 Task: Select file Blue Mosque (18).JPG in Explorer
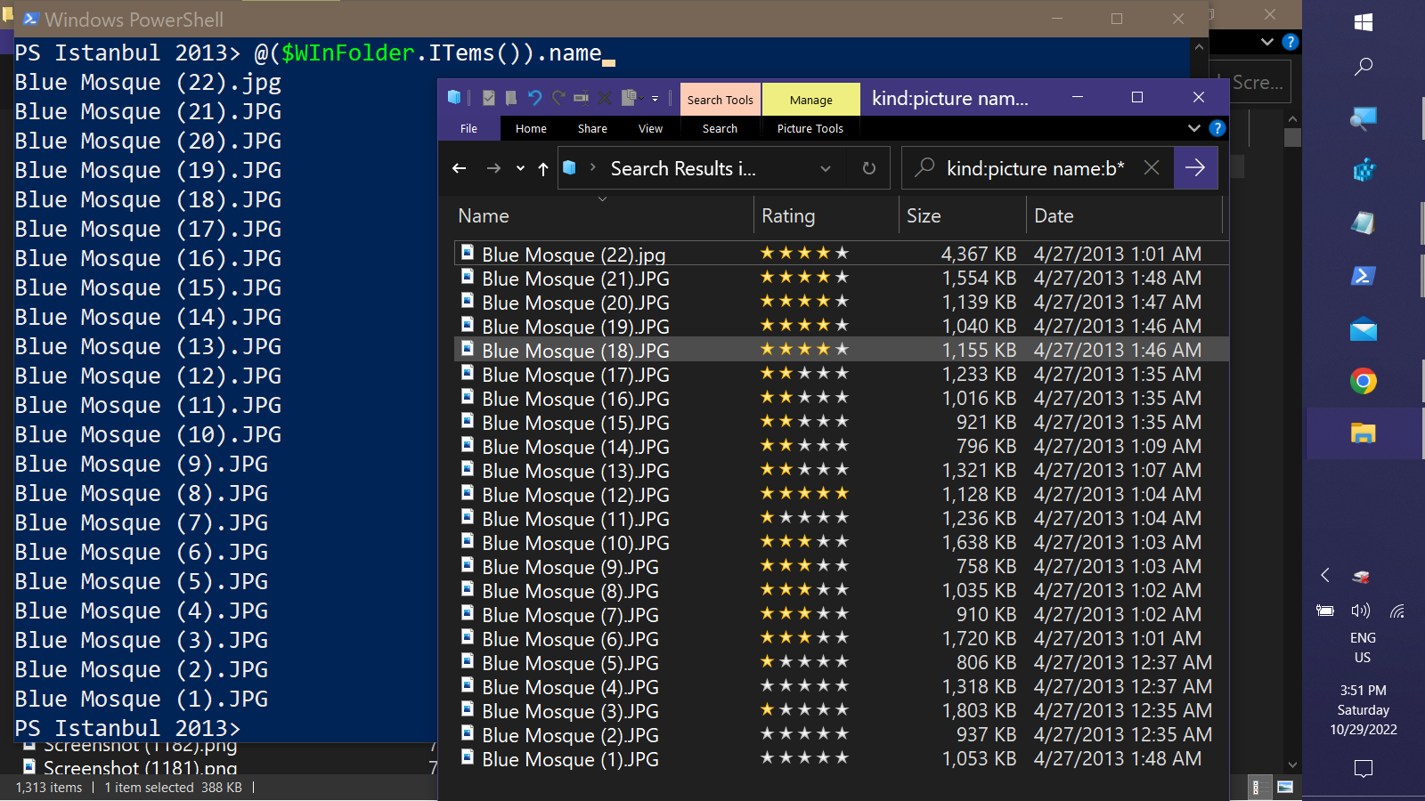coord(575,351)
